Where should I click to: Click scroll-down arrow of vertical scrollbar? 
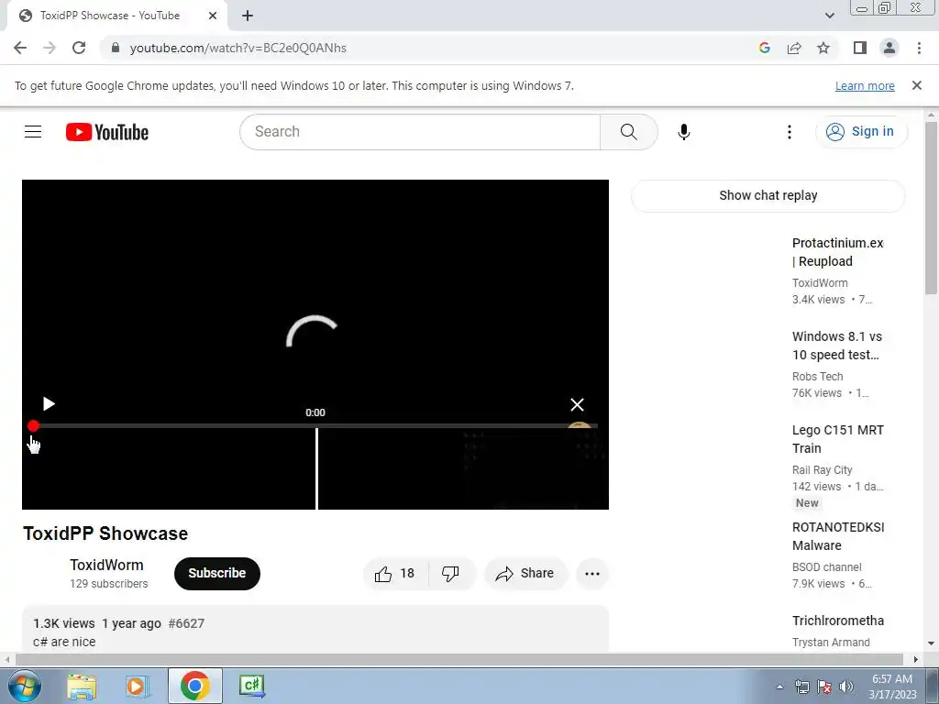pyautogui.click(x=932, y=644)
